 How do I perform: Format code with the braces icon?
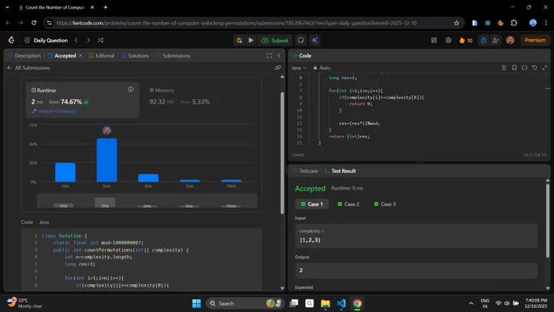525,68
